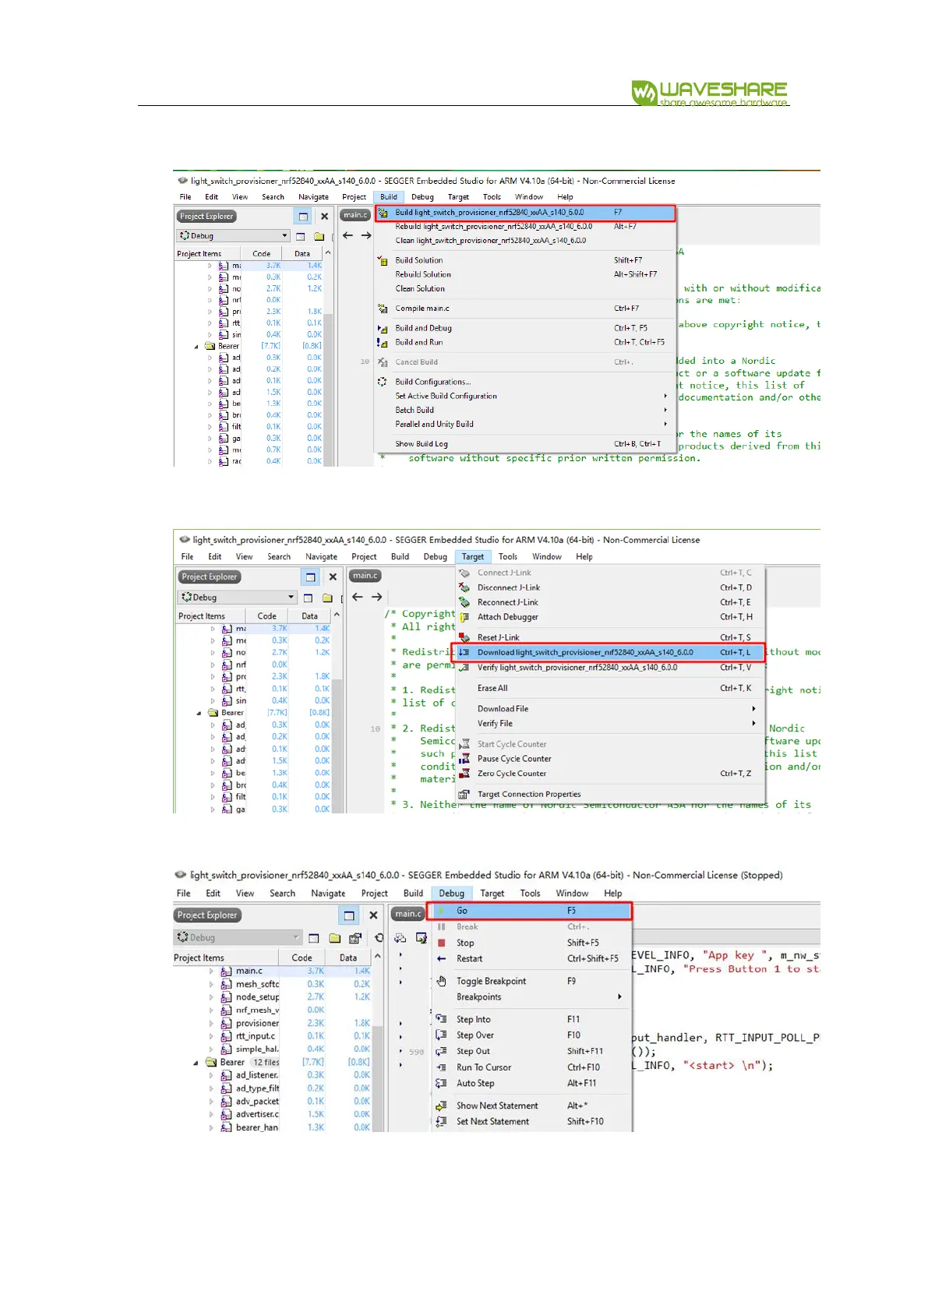Click the Toggle Breakpoint hand icon

[x=442, y=982]
